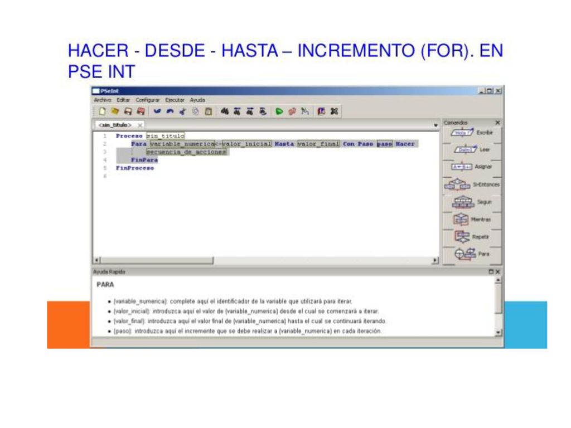Click the secuencia_de_acciones placeholder
571x428 pixels.
186,152
